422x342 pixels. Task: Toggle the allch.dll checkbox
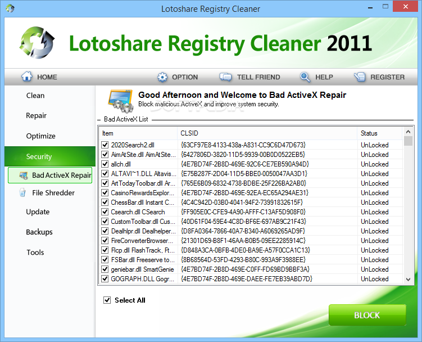(105, 164)
